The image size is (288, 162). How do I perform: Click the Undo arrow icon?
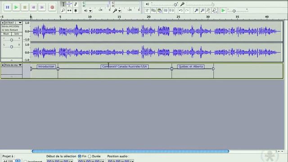181,10
